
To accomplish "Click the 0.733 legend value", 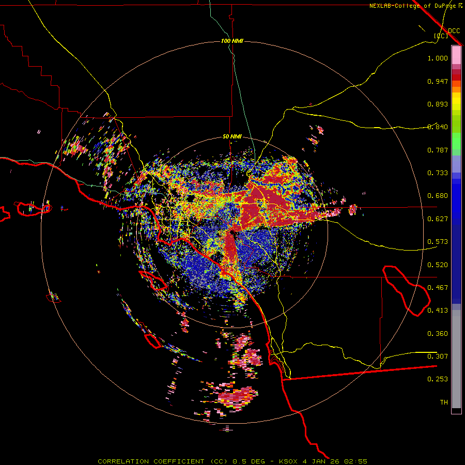I will click(438, 173).
